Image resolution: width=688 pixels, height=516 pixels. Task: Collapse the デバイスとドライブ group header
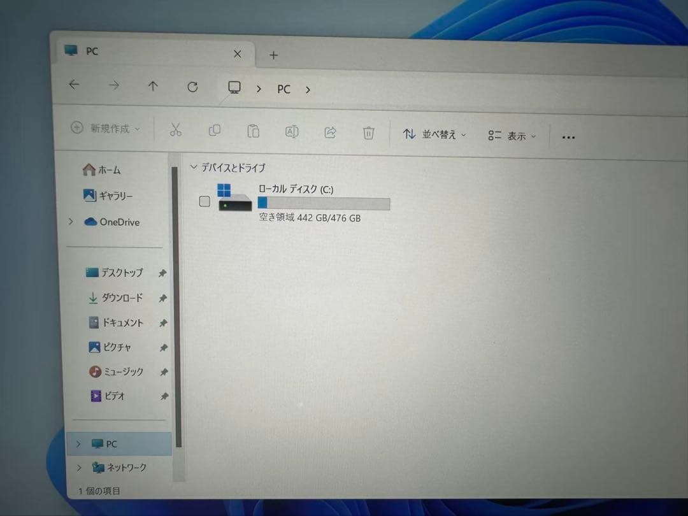point(194,168)
